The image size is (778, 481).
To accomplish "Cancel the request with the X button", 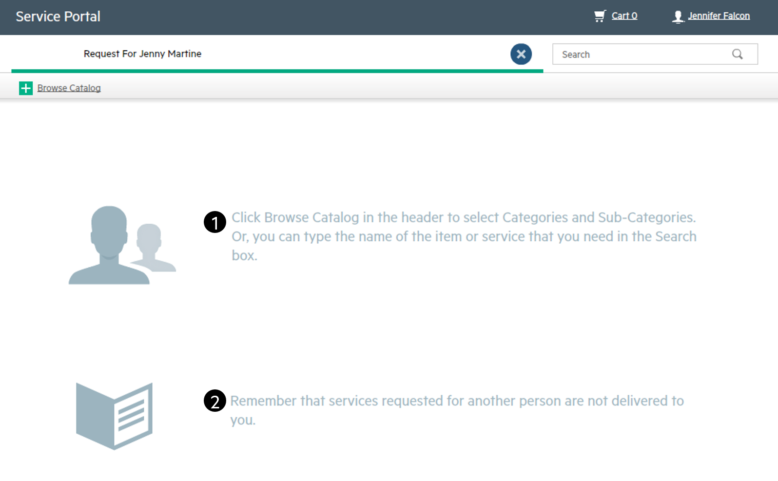I will click(521, 54).
